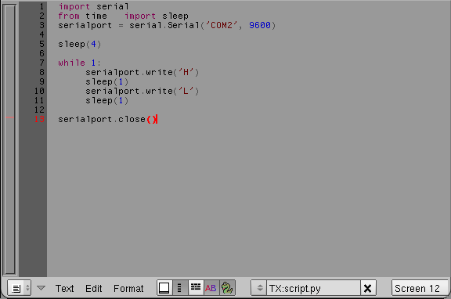
Task: Click the editor type dropdown arrows
Action: tap(27, 288)
